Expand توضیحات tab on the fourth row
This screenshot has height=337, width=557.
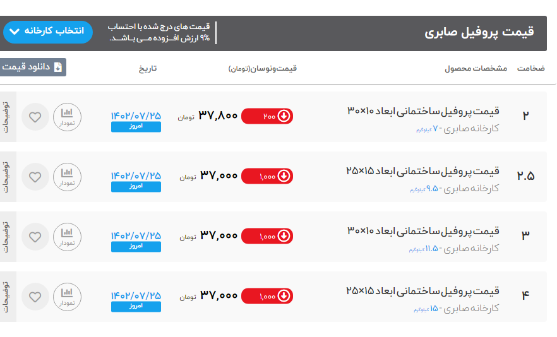[x=7, y=297]
